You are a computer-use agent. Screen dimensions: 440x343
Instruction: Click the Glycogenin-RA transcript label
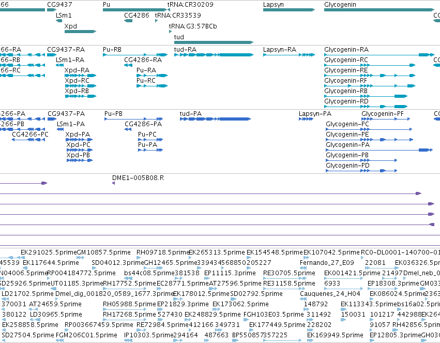tap(346, 50)
